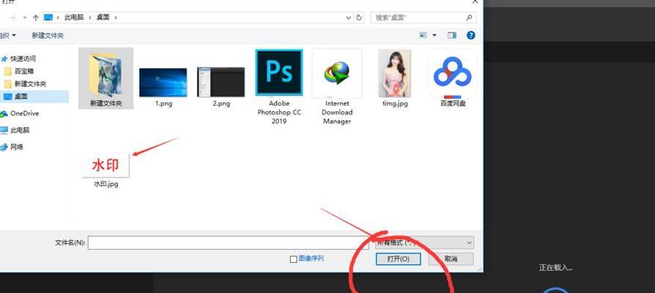Open the view options dropdown arrow
The height and width of the screenshot is (293, 655).
point(434,35)
